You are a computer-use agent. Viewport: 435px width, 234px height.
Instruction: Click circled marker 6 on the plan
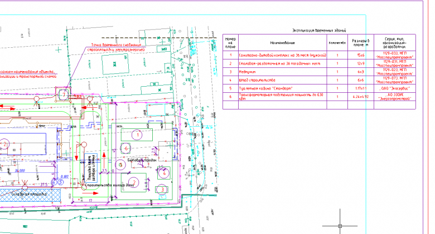pos(126,148)
